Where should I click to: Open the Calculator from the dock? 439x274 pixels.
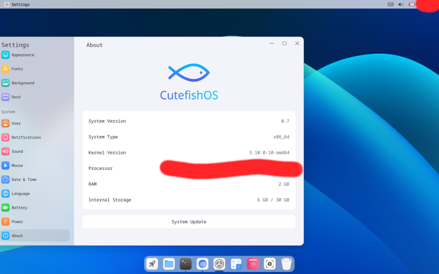pos(236,264)
